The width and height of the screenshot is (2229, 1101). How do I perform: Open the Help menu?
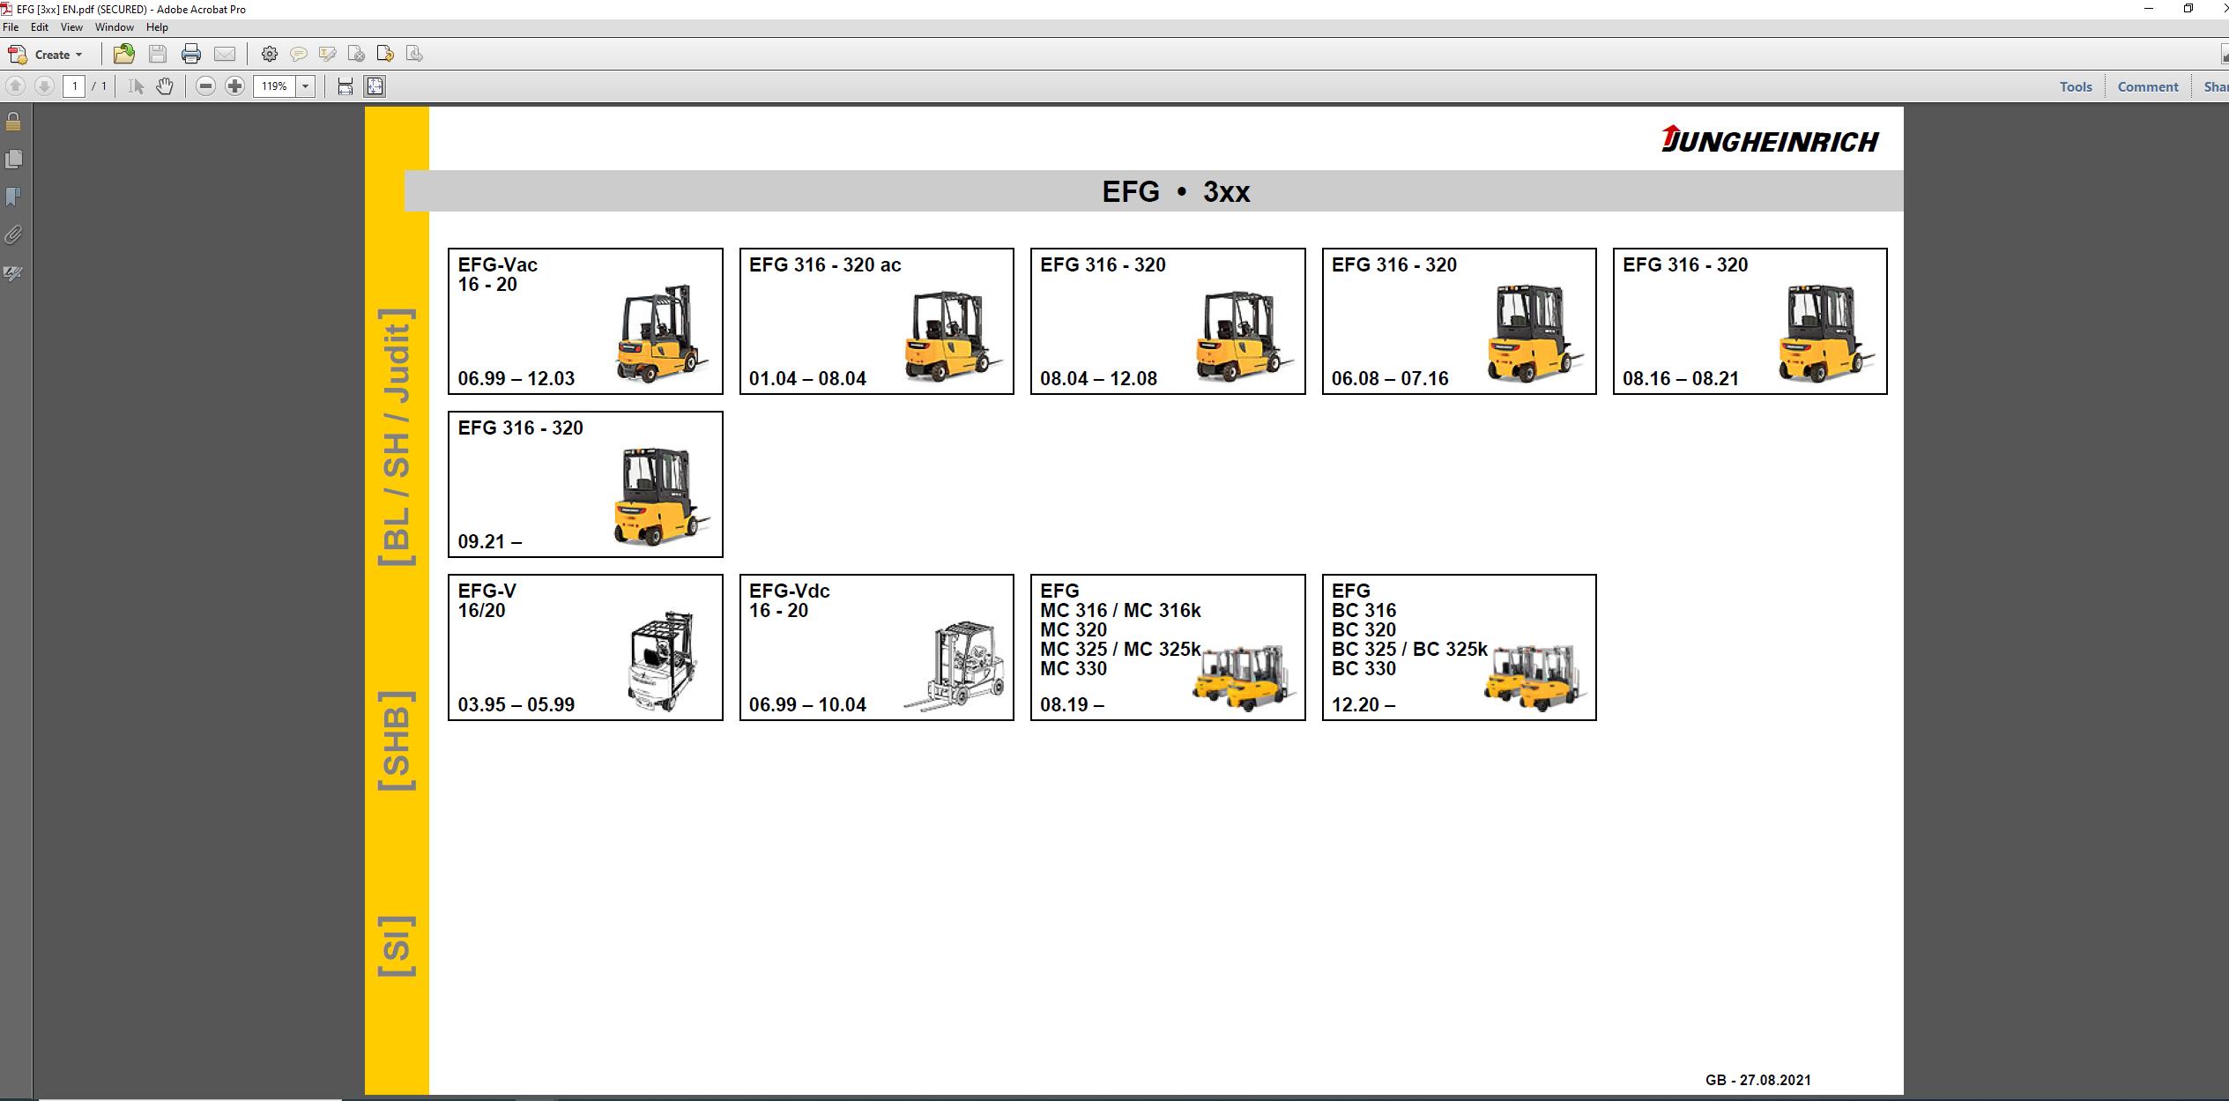tap(157, 27)
